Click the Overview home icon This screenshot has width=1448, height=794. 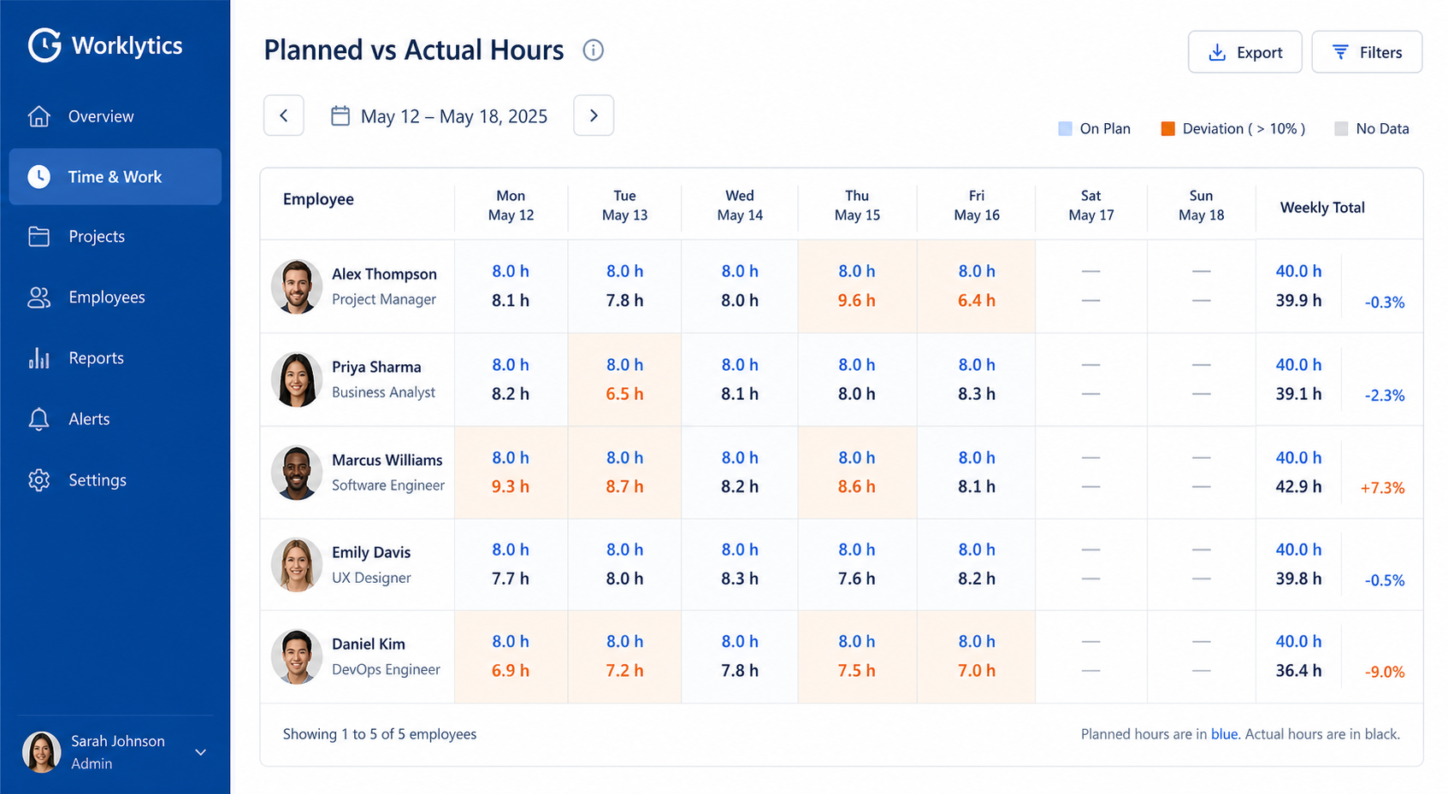coord(39,116)
